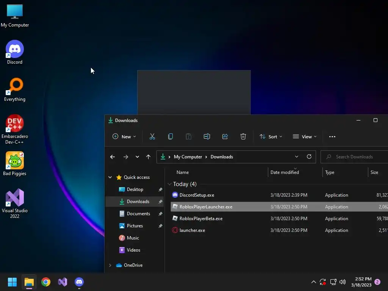Open the Sort dropdown menu
Screen dimensions: 388x291
(271, 136)
